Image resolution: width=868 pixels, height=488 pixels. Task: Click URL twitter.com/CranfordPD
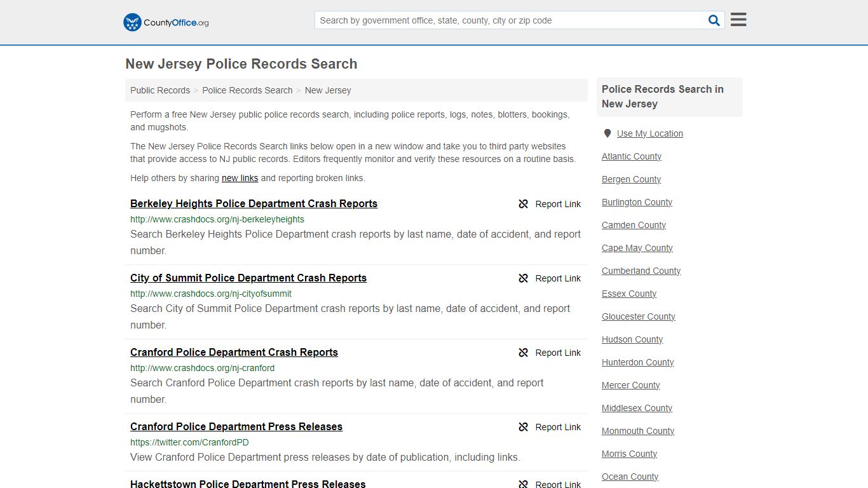tap(189, 442)
